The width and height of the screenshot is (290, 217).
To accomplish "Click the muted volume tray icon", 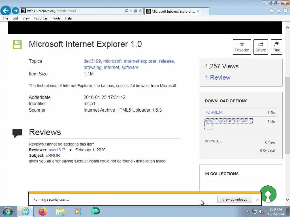I will pyautogui.click(x=261, y=212).
